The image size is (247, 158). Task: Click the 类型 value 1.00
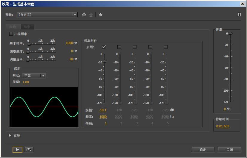tap(25, 82)
